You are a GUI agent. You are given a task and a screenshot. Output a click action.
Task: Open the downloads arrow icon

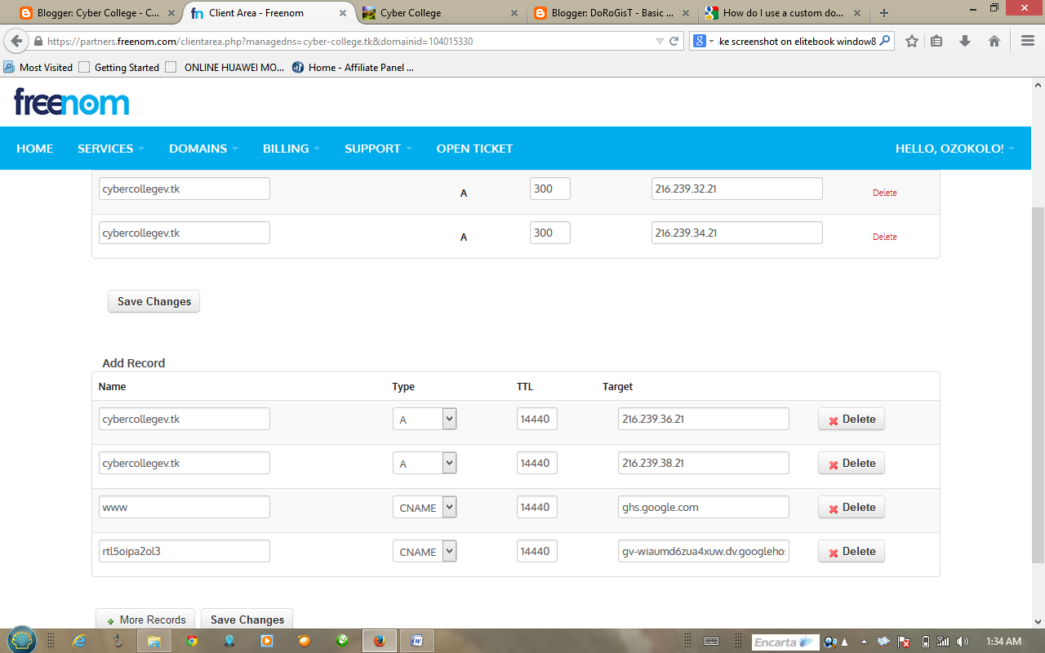pos(965,41)
